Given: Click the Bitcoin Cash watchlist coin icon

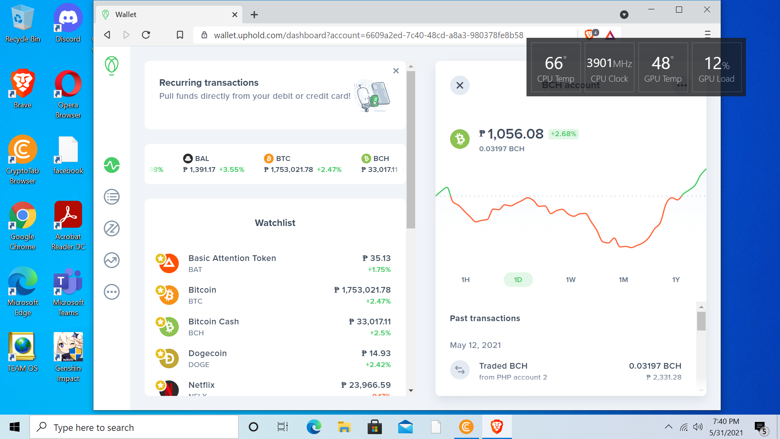Looking at the screenshot, I should 168,326.
